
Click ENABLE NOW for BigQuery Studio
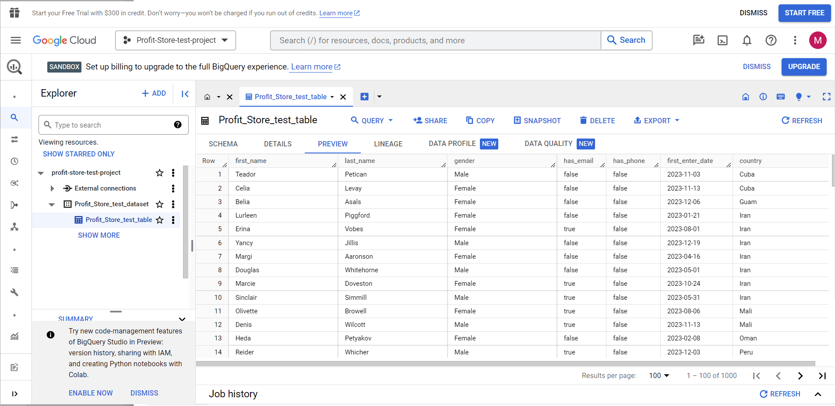point(91,393)
